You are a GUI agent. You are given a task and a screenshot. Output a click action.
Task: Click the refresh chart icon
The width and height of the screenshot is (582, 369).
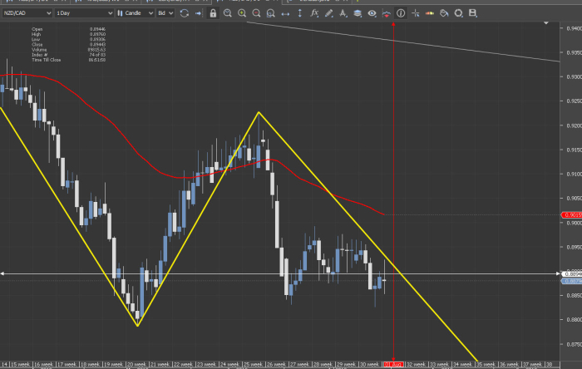pos(184,13)
